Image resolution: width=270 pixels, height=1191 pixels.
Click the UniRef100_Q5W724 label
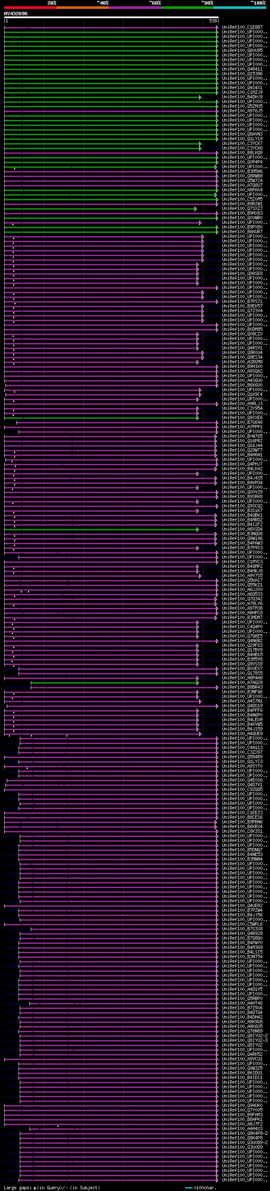[242, 181]
